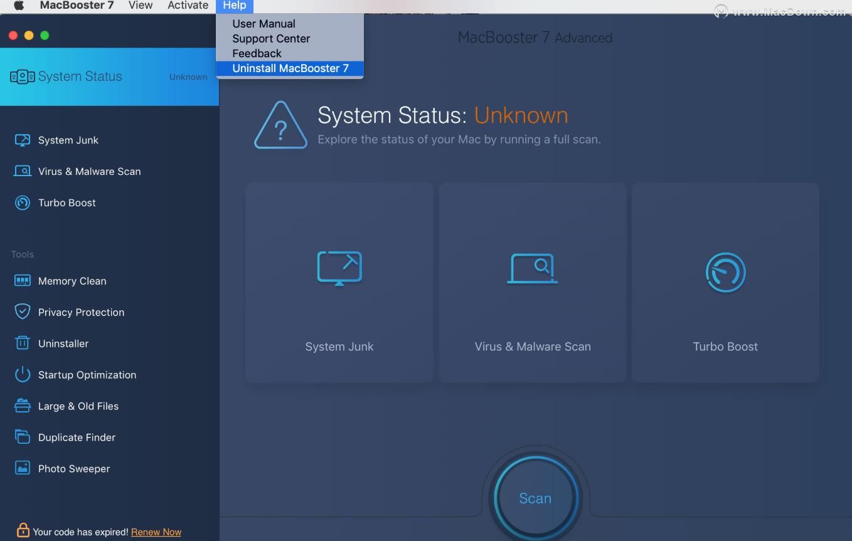
Task: Click the Memory Clean chip icon
Action: coord(23,281)
